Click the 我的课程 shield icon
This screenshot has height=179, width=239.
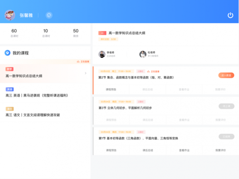[7, 53]
